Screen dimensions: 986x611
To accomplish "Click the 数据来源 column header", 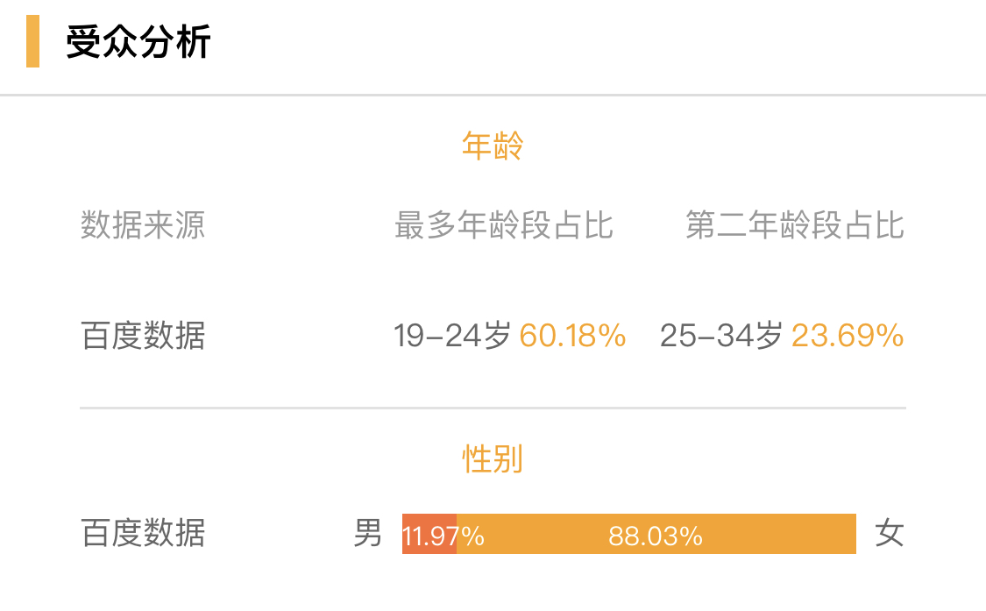I will (x=143, y=224).
